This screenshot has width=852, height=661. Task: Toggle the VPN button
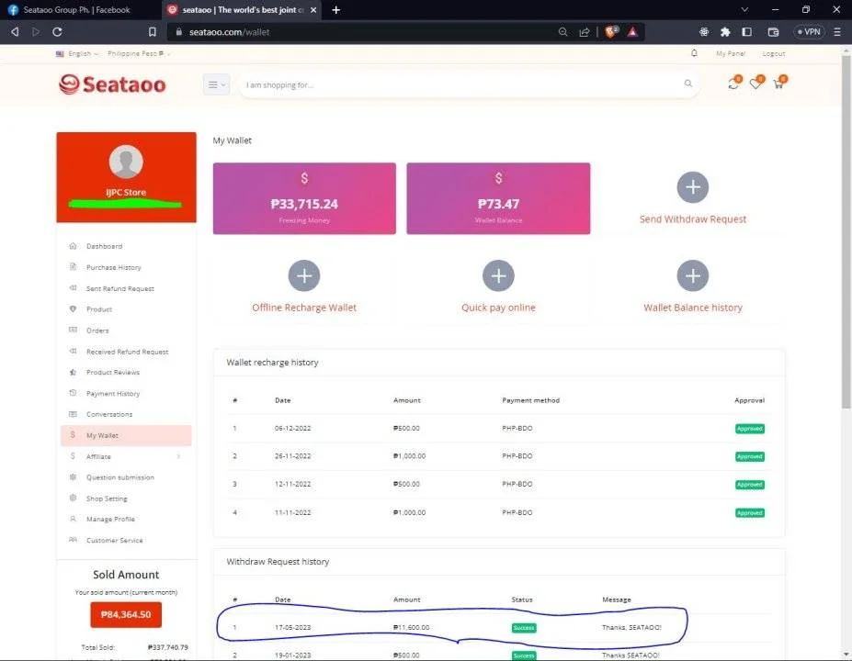(x=809, y=32)
